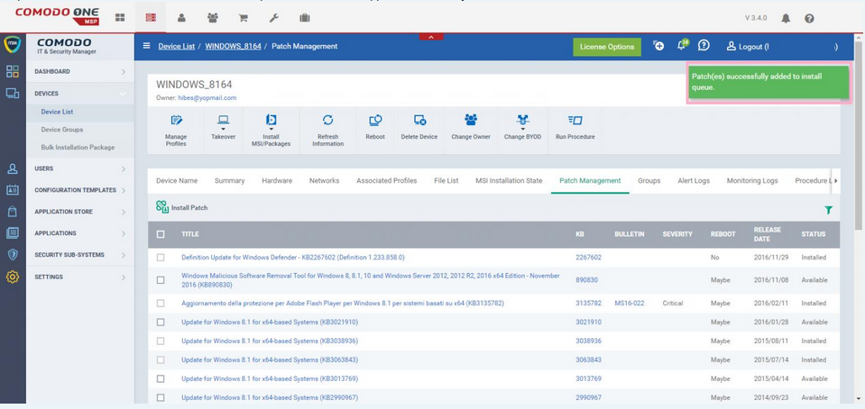The image size is (865, 409).
Task: Switch to the Alert Logs tab
Action: [x=694, y=180]
